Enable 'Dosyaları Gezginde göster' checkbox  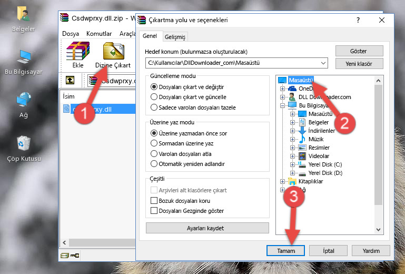tap(154, 211)
